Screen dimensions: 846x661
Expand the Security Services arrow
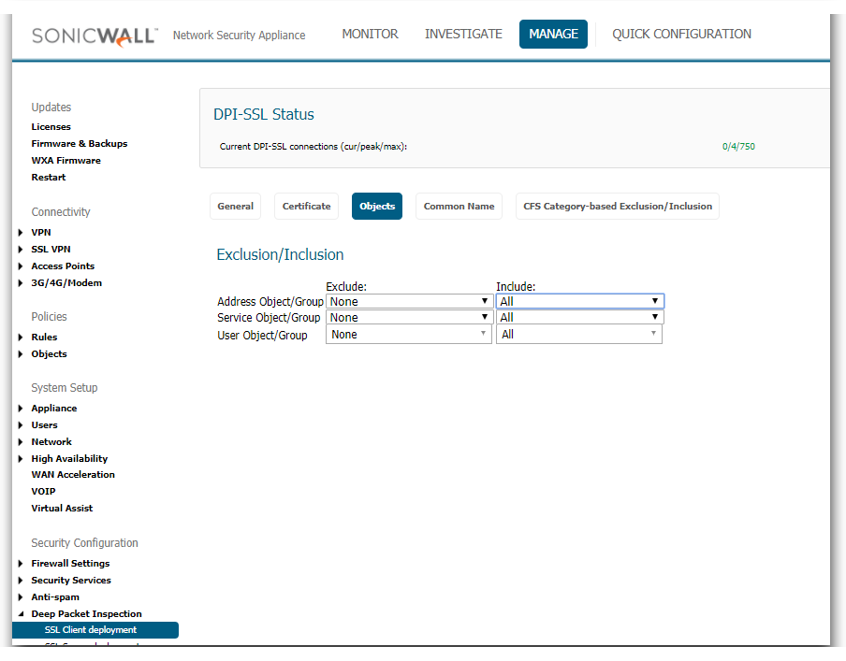pos(21,580)
